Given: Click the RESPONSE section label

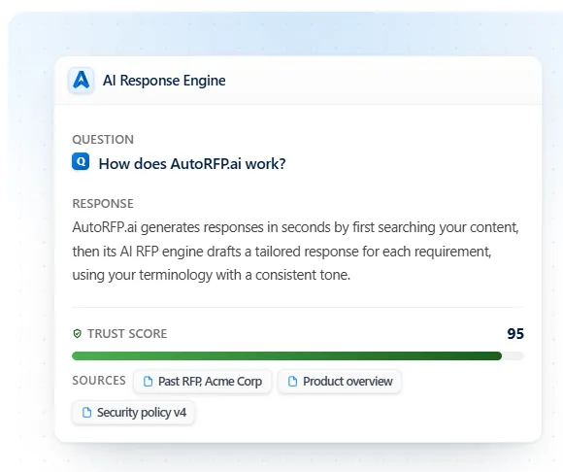Looking at the screenshot, I should point(103,203).
